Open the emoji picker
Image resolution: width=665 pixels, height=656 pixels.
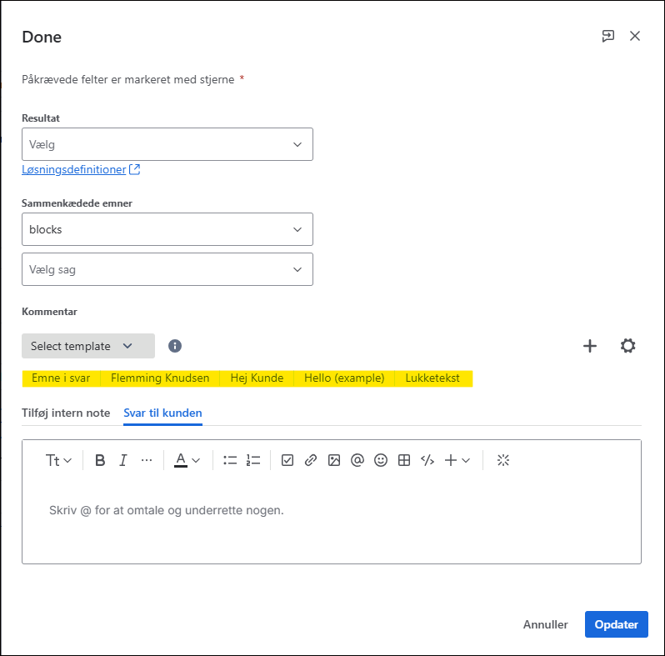pyautogui.click(x=381, y=460)
